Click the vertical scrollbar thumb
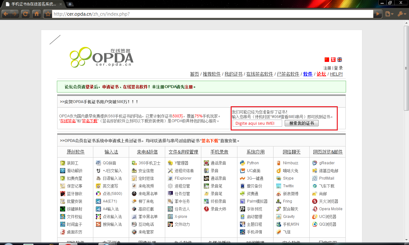This screenshot has height=245, width=409. (x=406, y=68)
